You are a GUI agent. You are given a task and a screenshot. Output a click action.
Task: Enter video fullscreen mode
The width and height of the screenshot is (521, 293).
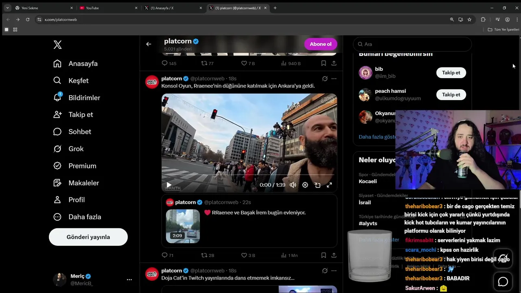tap(329, 185)
